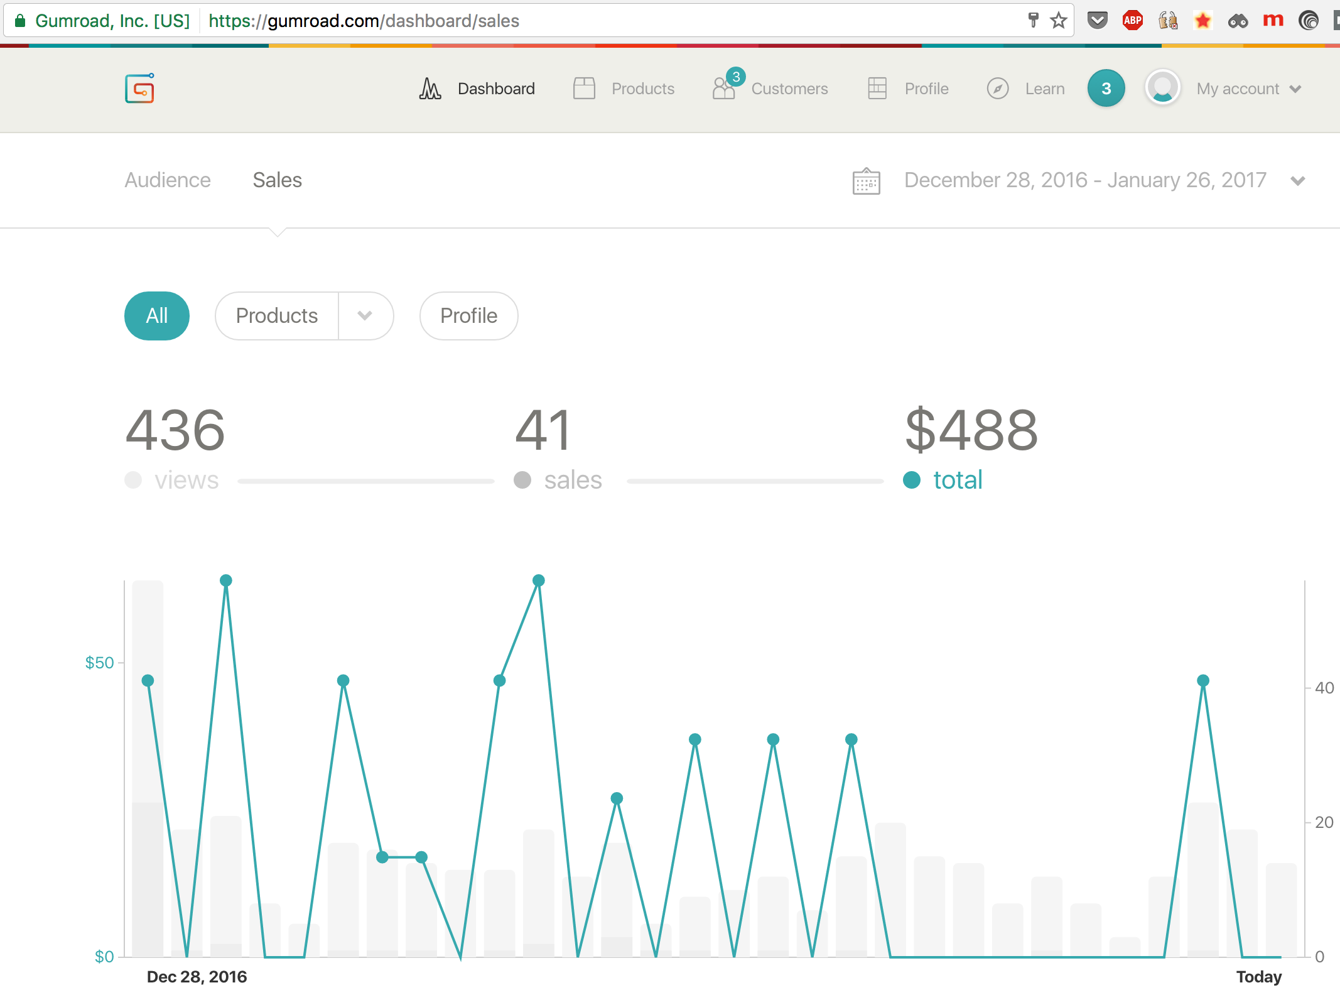Click the first chart data point near Dec 28
This screenshot has height=995, width=1340.
coord(148,681)
